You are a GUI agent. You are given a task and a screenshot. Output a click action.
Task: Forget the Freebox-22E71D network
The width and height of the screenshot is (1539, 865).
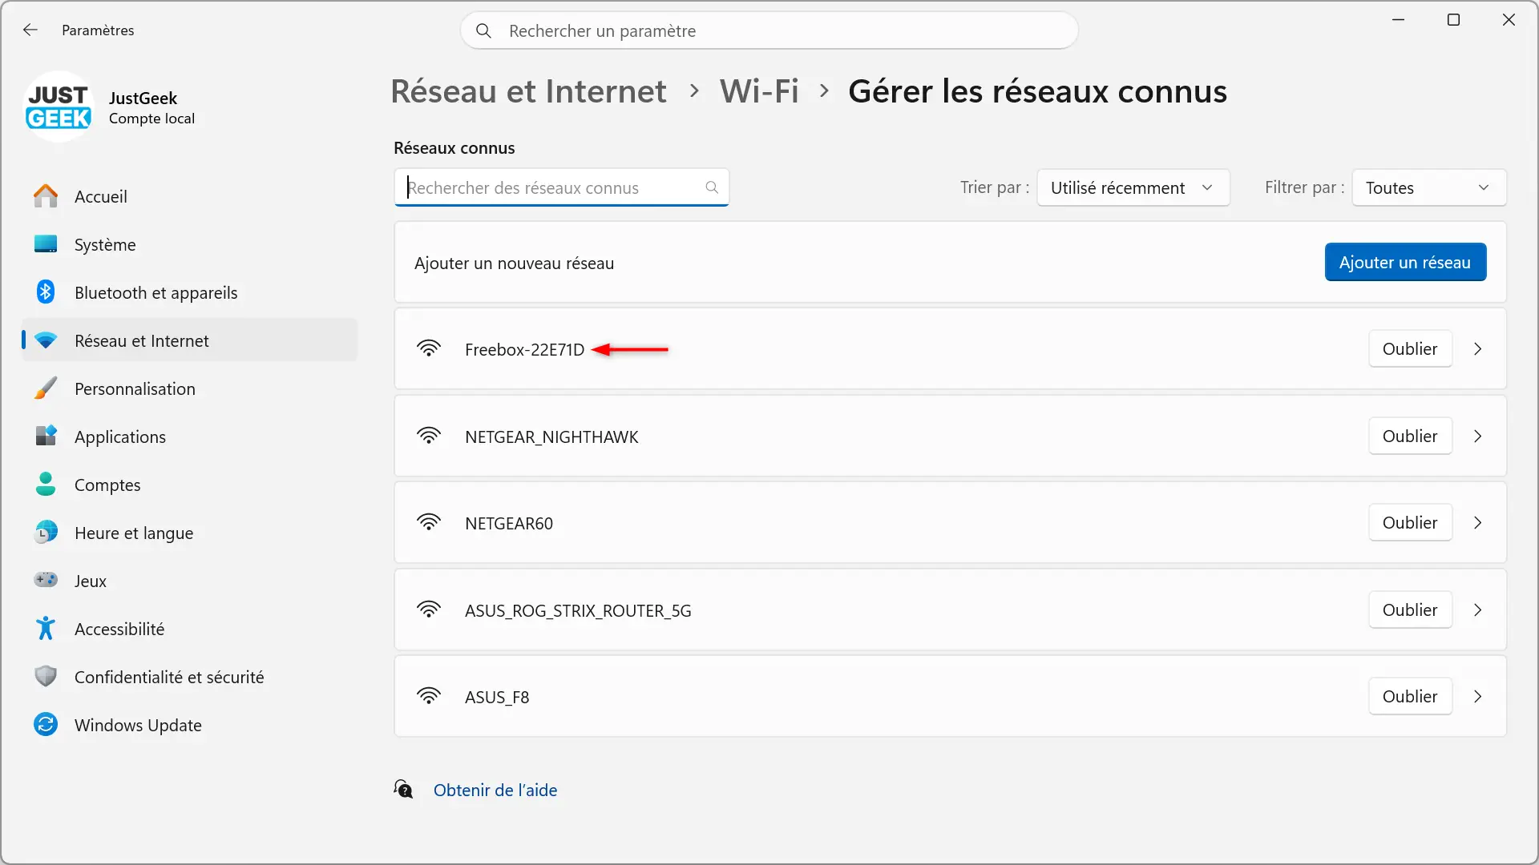pos(1410,349)
